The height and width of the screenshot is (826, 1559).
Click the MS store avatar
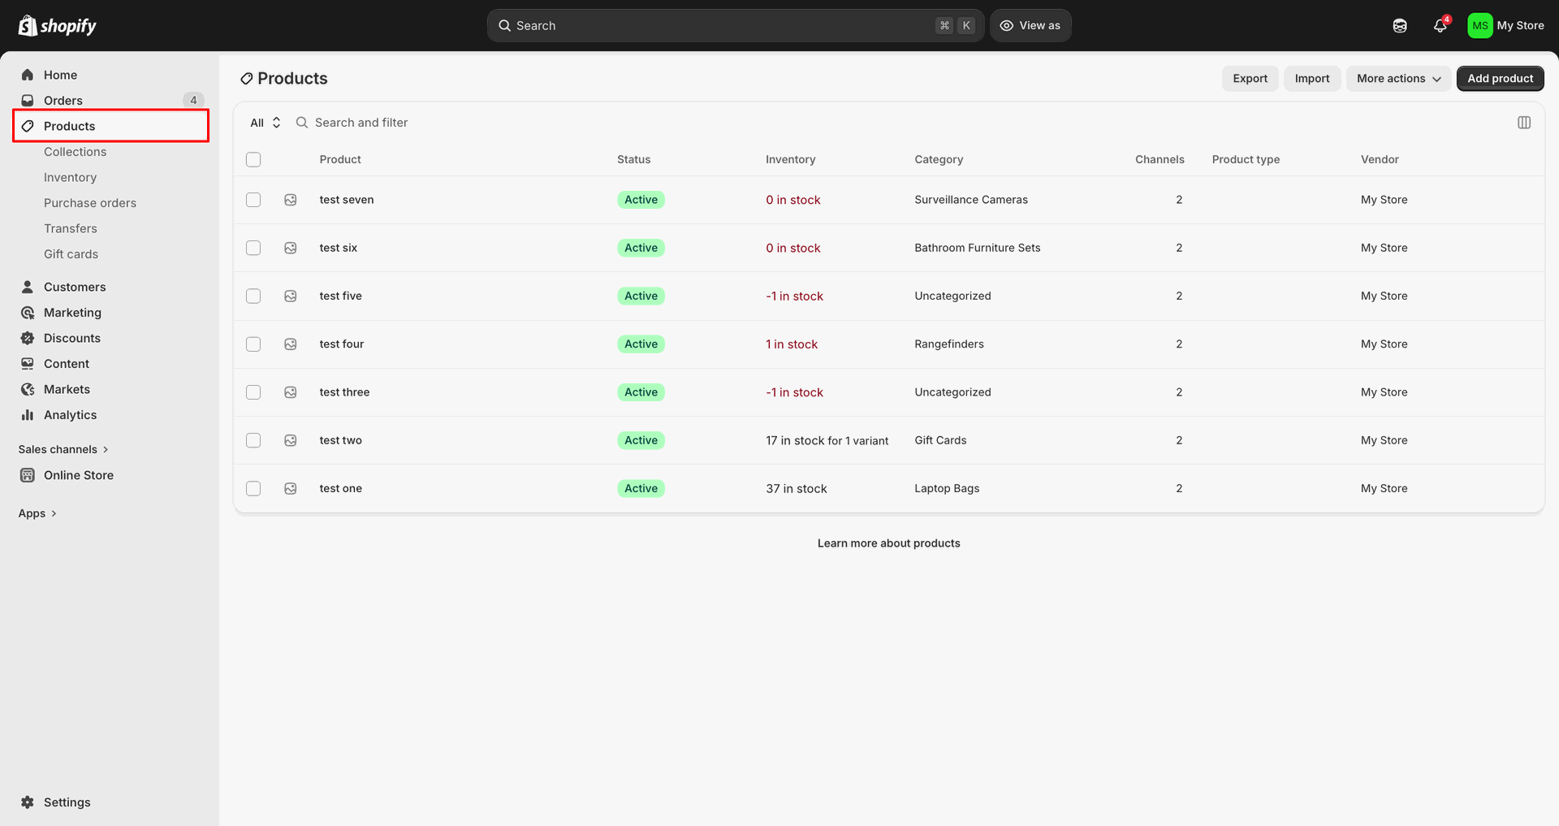point(1480,26)
